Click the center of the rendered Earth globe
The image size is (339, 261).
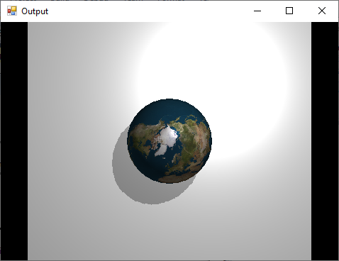point(169,141)
